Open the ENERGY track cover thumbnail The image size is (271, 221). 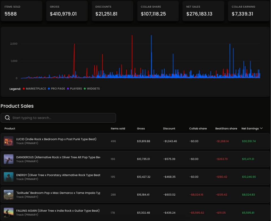click(9, 177)
